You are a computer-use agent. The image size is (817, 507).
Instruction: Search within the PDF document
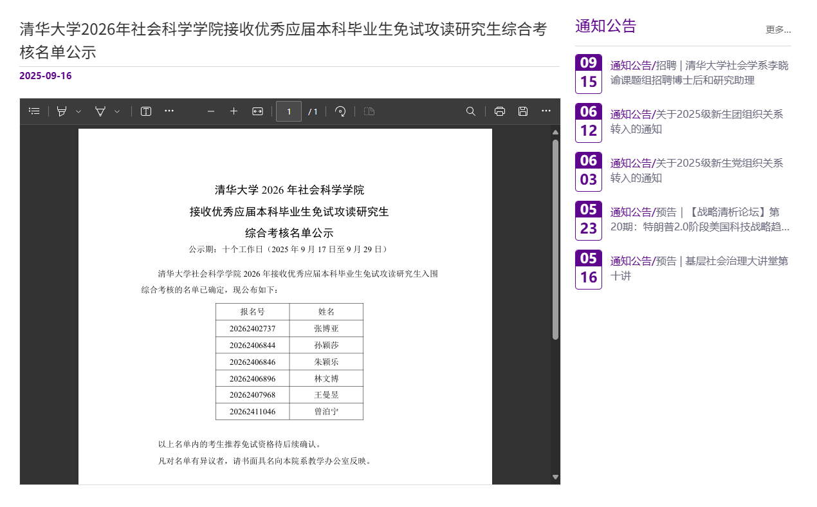coord(471,111)
